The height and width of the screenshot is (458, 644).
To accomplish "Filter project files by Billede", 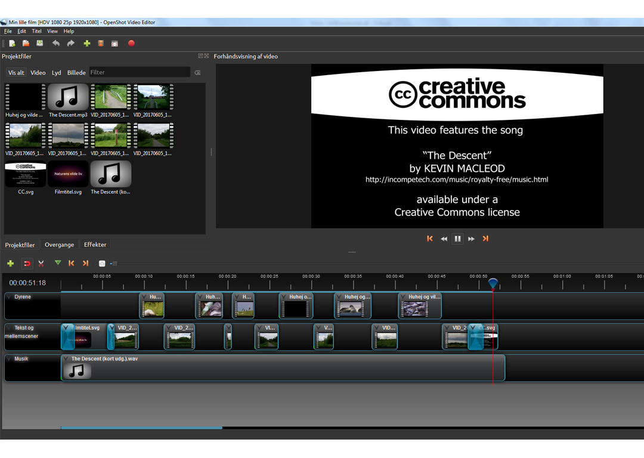I will (76, 73).
